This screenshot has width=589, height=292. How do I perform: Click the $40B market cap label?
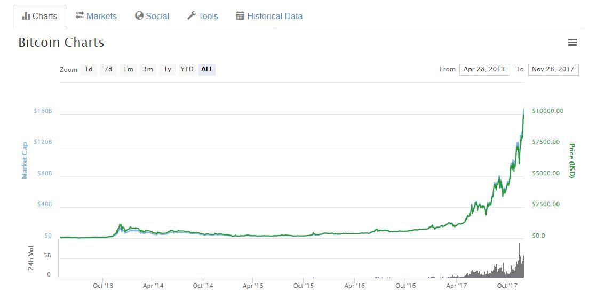45,205
